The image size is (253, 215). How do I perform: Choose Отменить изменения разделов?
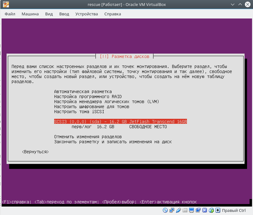tap(88, 137)
